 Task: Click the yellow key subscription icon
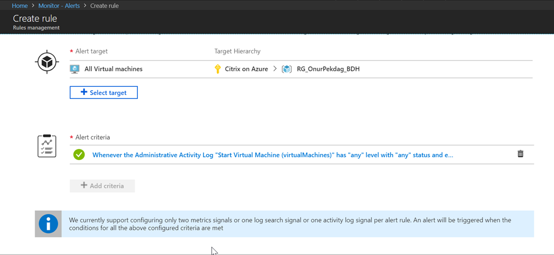(218, 69)
